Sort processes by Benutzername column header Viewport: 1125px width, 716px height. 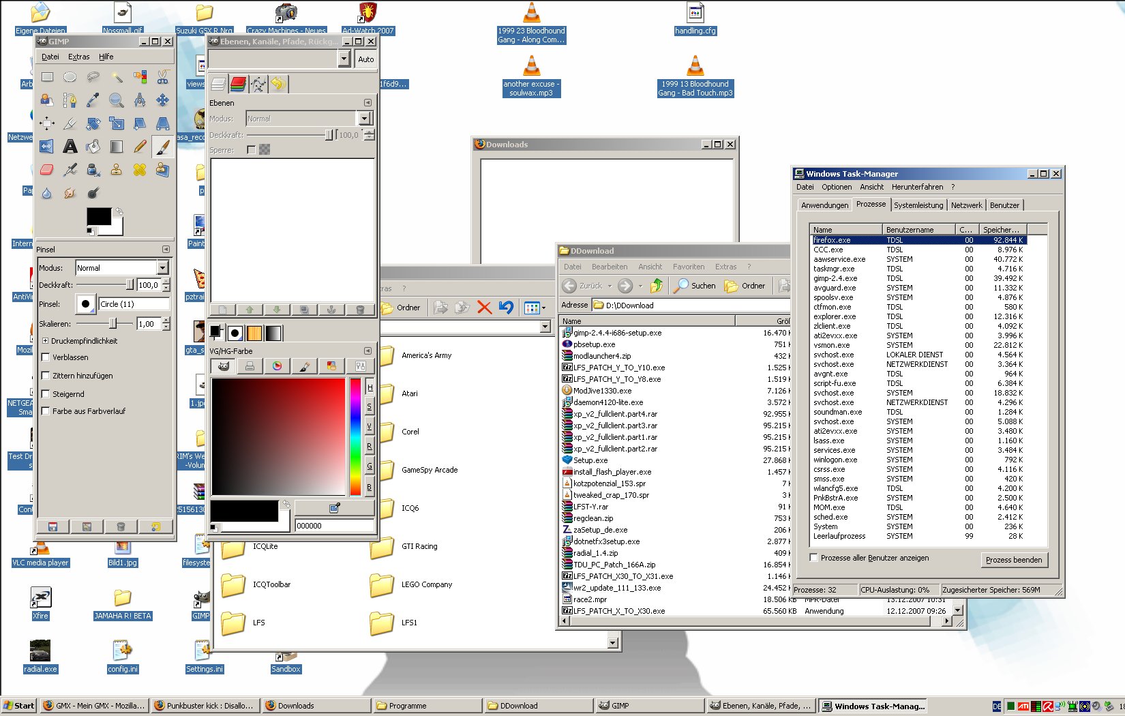918,230
